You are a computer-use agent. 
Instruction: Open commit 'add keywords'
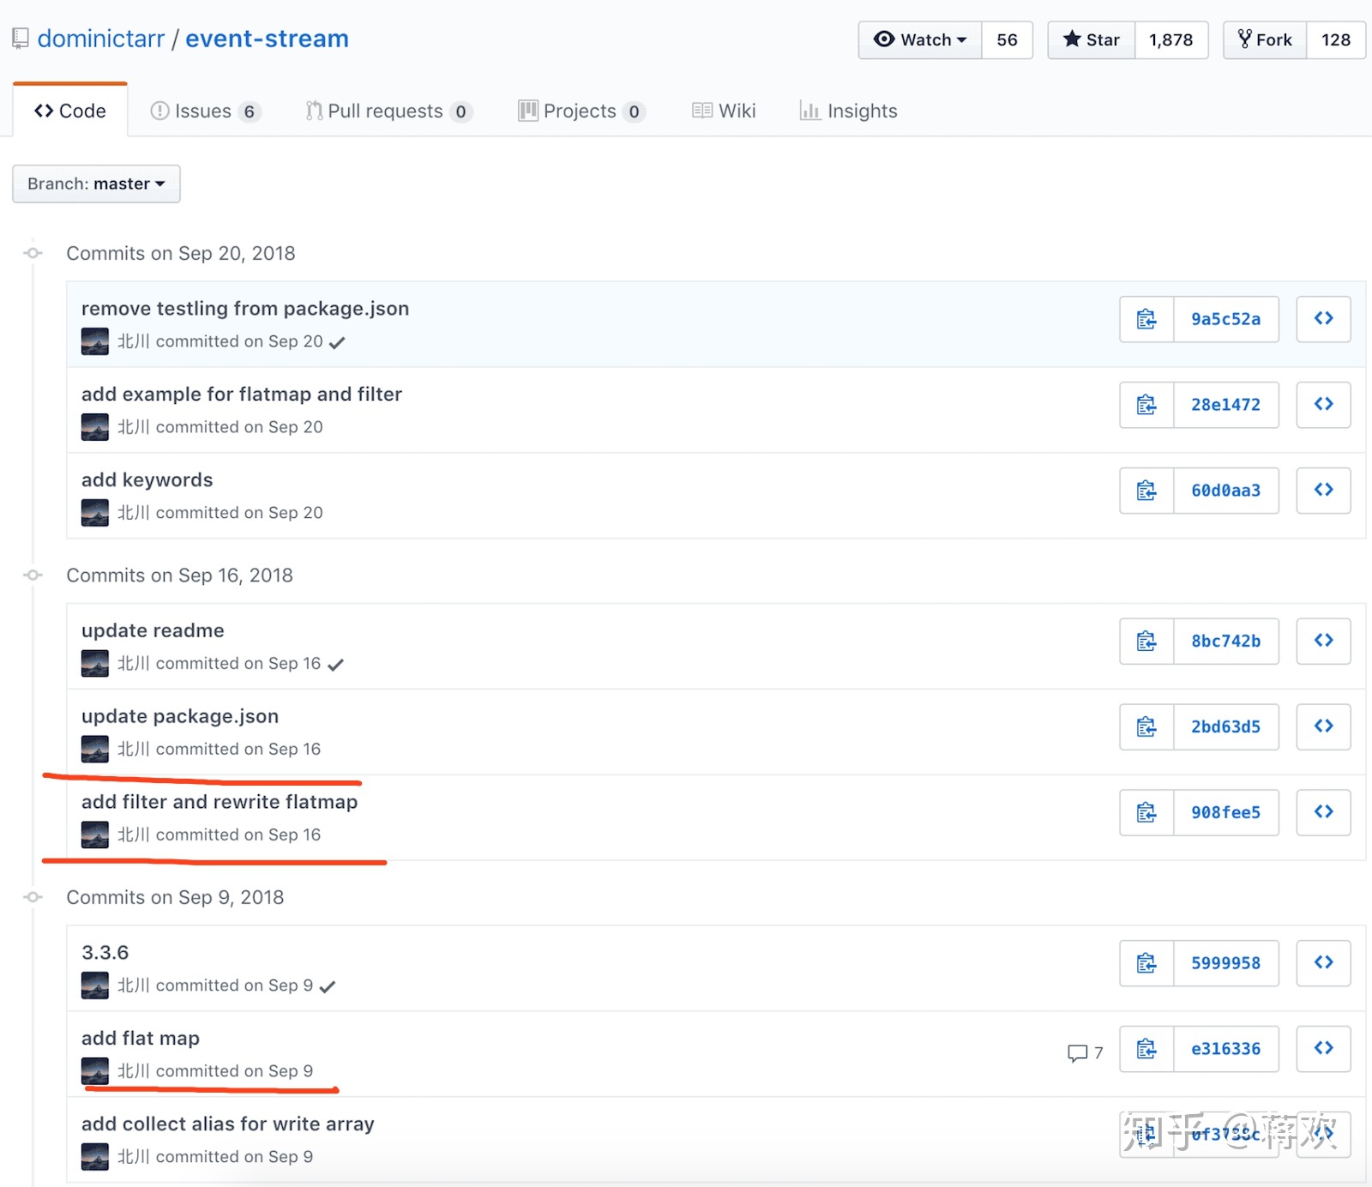[147, 480]
